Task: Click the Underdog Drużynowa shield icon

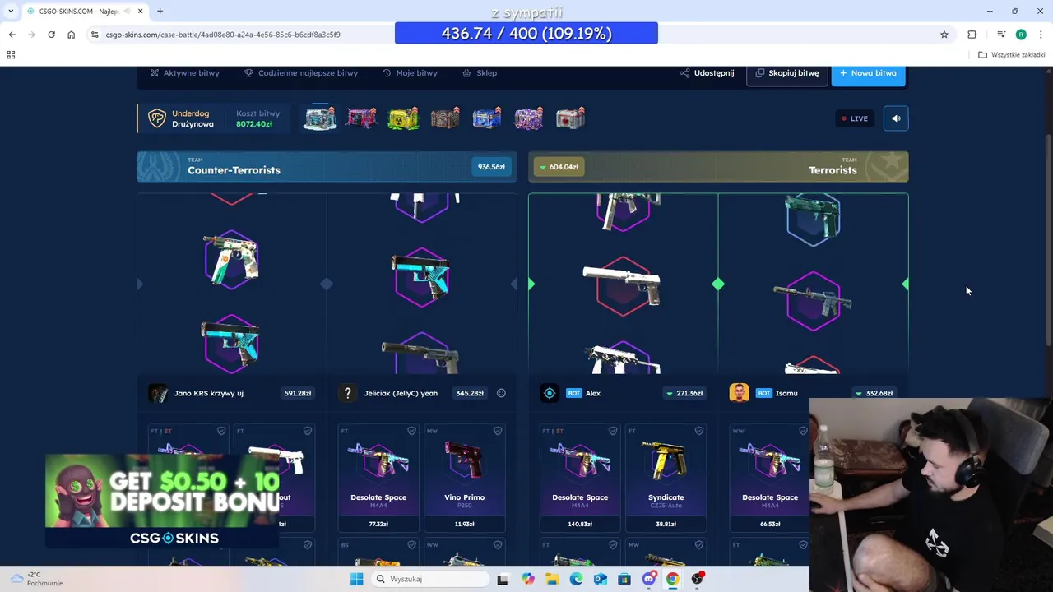Action: 156,118
